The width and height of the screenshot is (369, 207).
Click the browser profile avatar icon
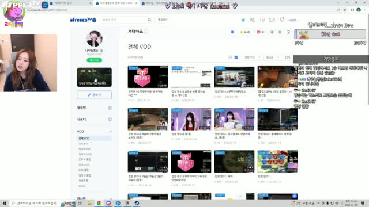click(x=359, y=10)
